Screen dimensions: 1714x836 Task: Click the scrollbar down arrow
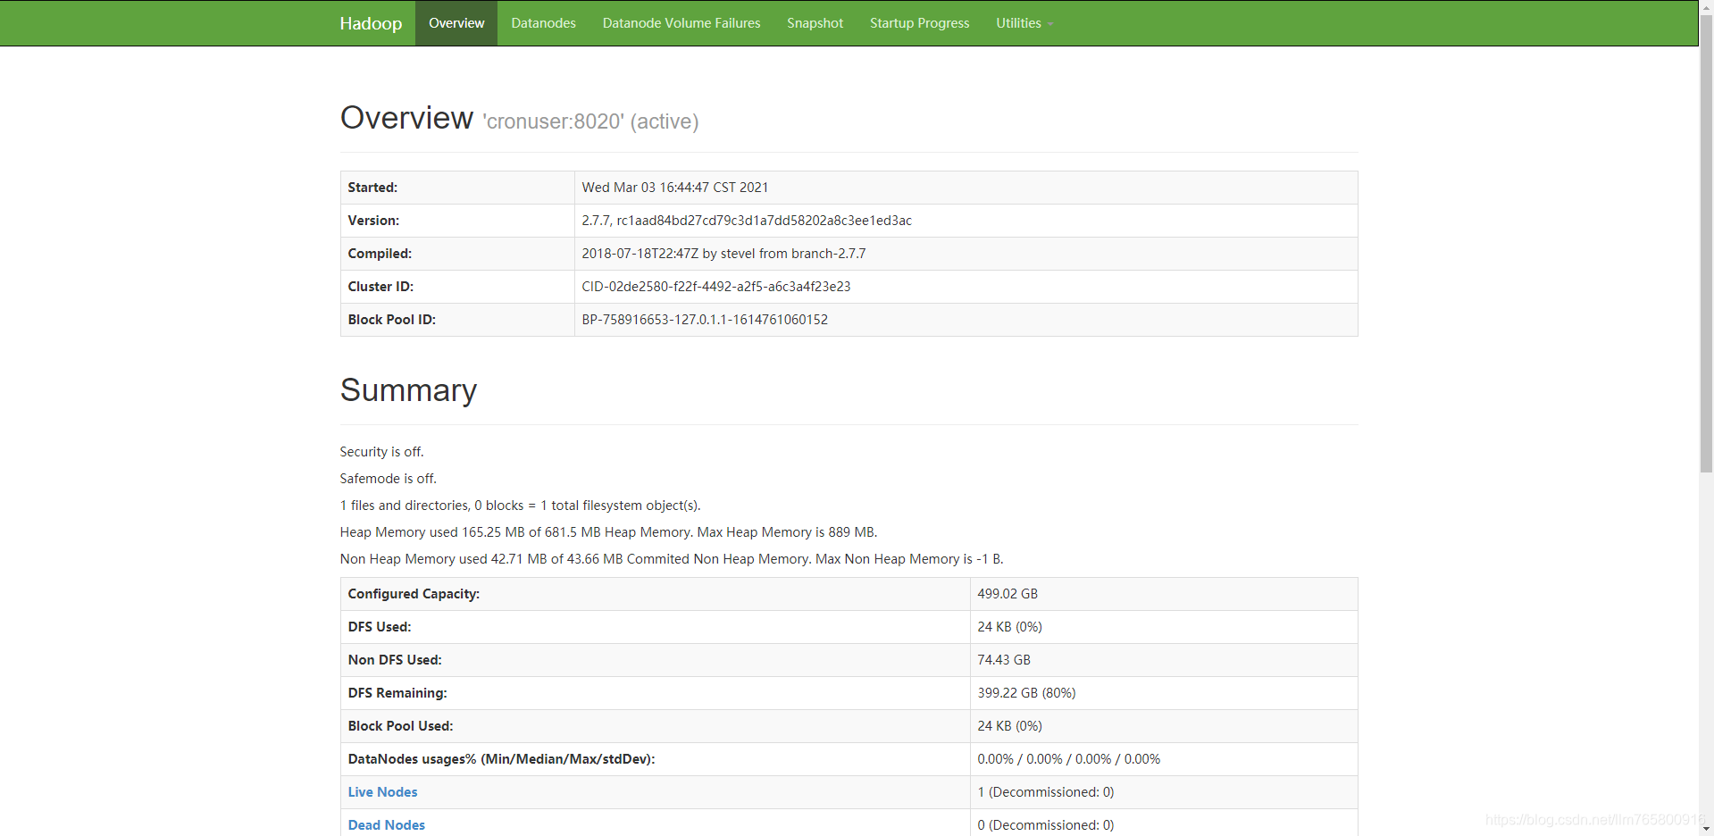pos(1706,829)
